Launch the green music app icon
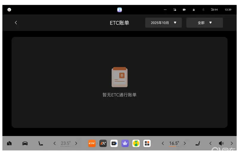 click(136, 143)
